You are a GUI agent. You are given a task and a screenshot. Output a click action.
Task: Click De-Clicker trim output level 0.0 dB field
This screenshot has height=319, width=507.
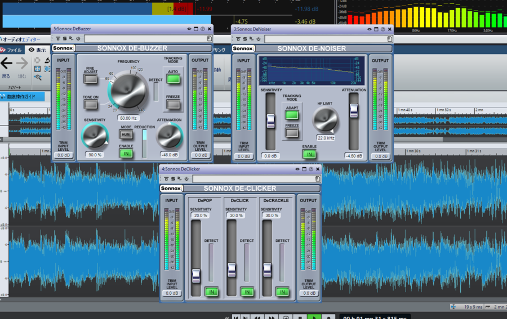(x=309, y=293)
